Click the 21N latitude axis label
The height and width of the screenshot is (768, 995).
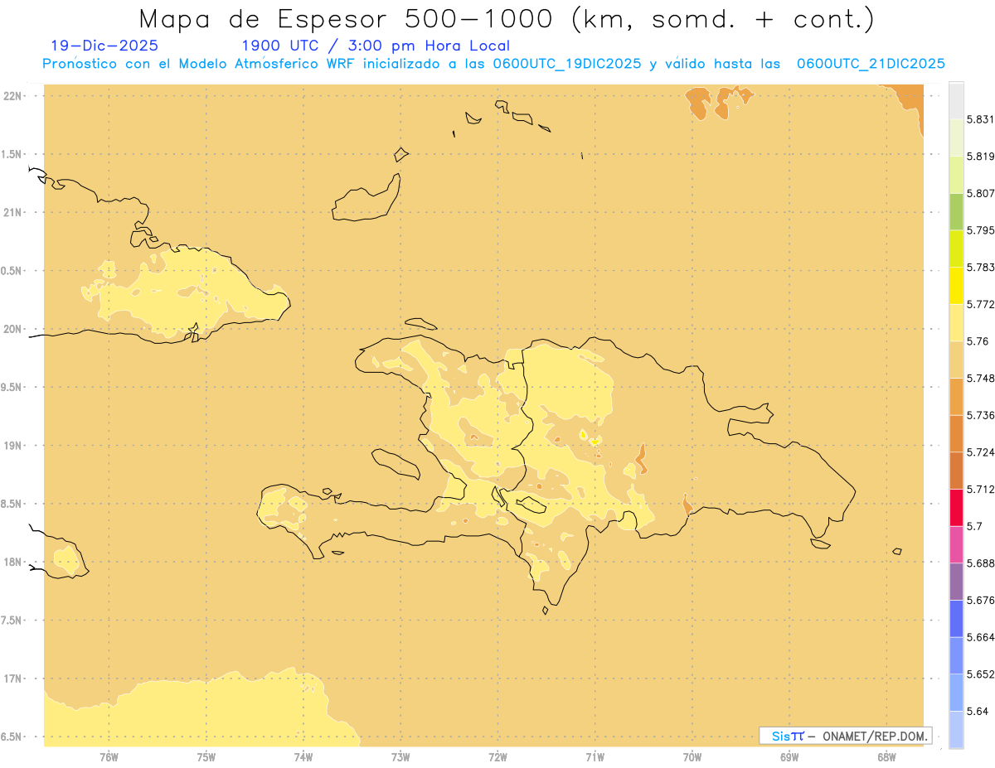(x=13, y=212)
